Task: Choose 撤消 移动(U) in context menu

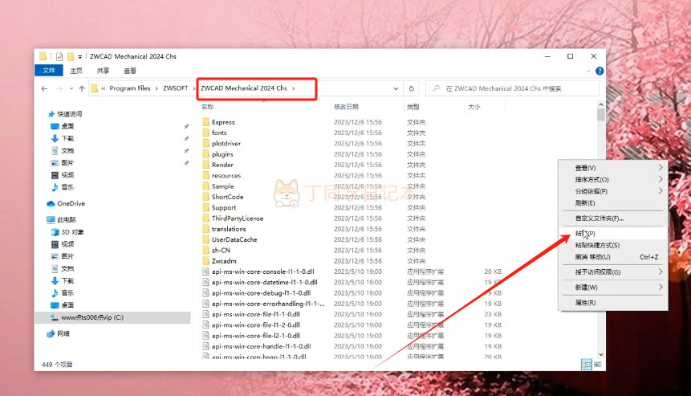Action: (x=613, y=257)
